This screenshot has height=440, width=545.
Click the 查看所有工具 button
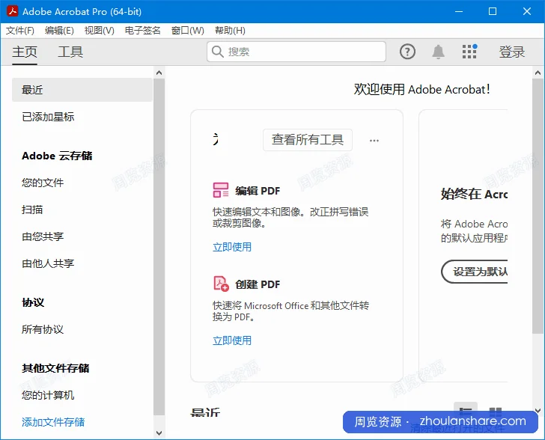click(x=308, y=140)
